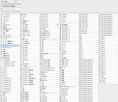Select the saiboku4 brush
The height and width of the screenshot is (102, 118).
pyautogui.click(x=69, y=15)
